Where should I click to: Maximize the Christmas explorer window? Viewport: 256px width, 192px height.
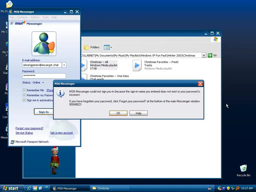pyautogui.click(x=212, y=33)
